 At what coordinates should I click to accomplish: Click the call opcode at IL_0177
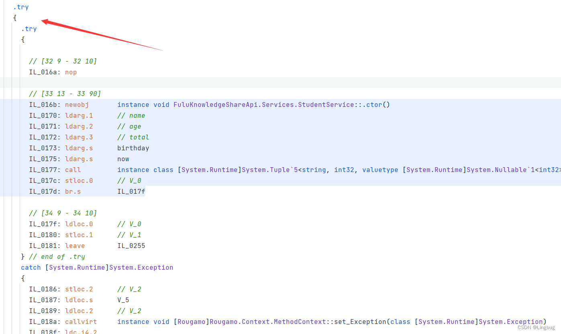click(73, 170)
